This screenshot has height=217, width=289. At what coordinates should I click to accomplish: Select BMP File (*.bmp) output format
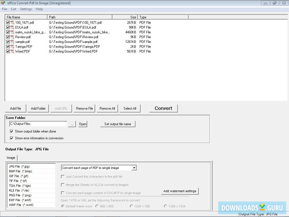click(x=31, y=171)
